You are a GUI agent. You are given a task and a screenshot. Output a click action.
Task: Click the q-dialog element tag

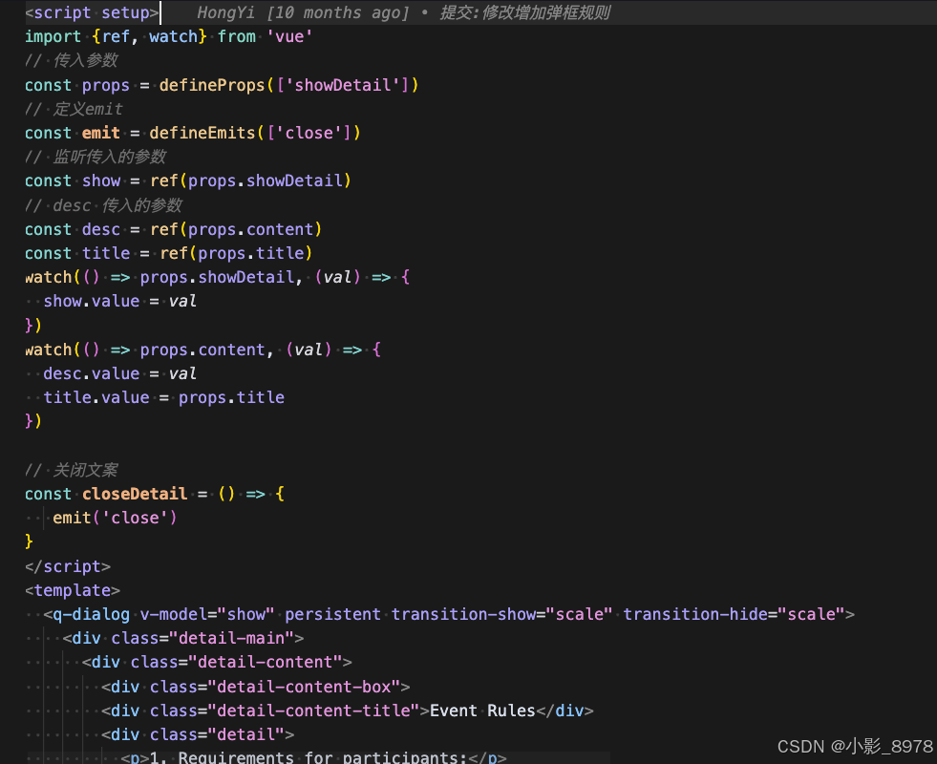[x=91, y=614]
